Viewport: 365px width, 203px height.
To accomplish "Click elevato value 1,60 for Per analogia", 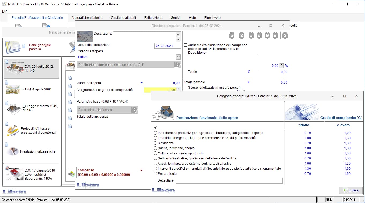I will [347, 174].
